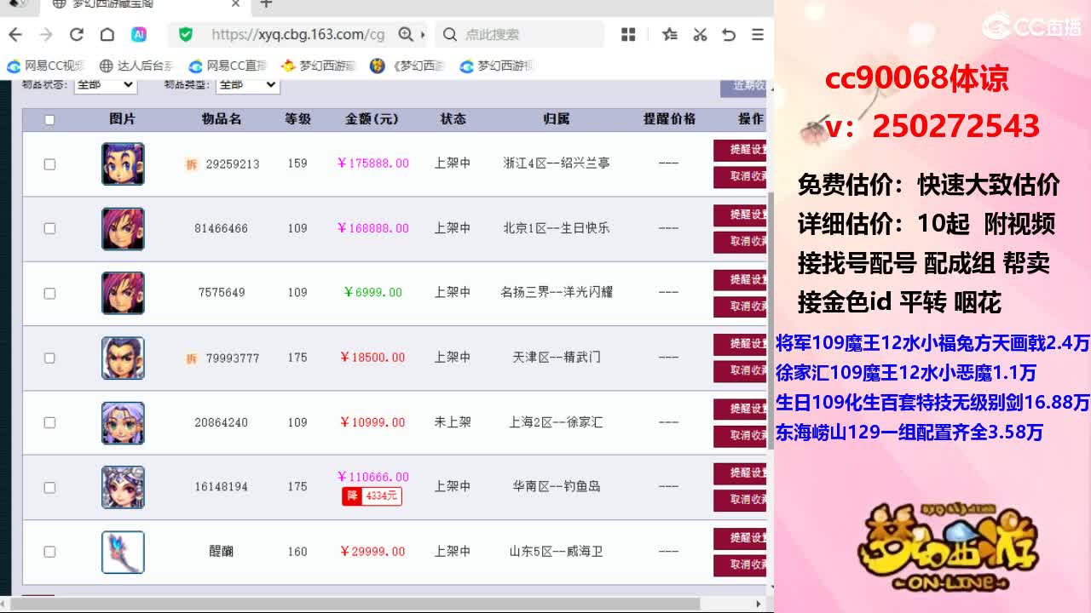Click 取消收藏 button for 醍醐 item
This screenshot has width=1091, height=613.
point(741,564)
